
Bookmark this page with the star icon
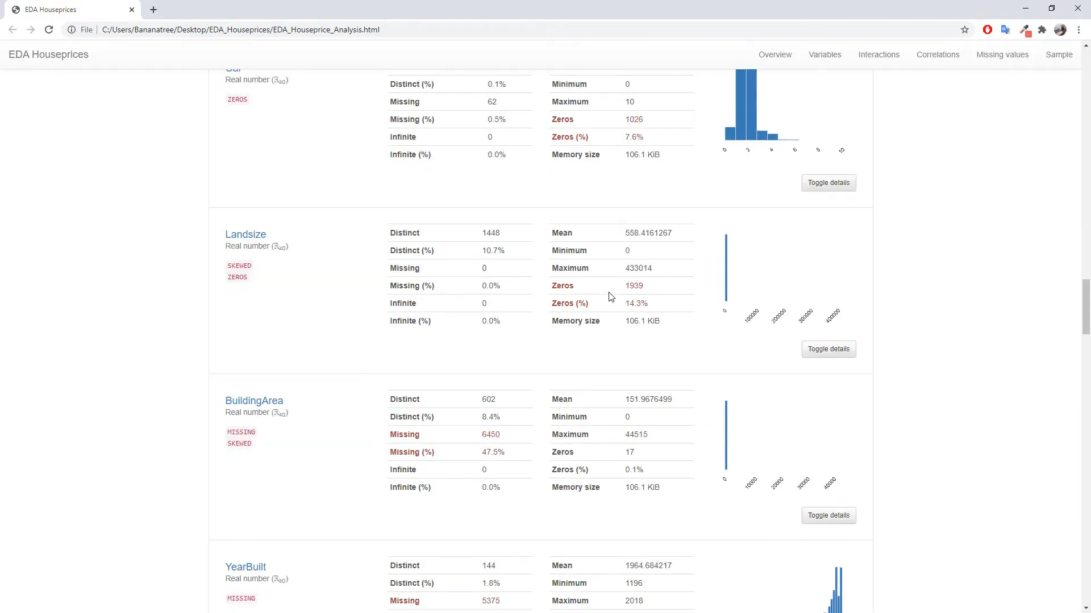coord(964,30)
